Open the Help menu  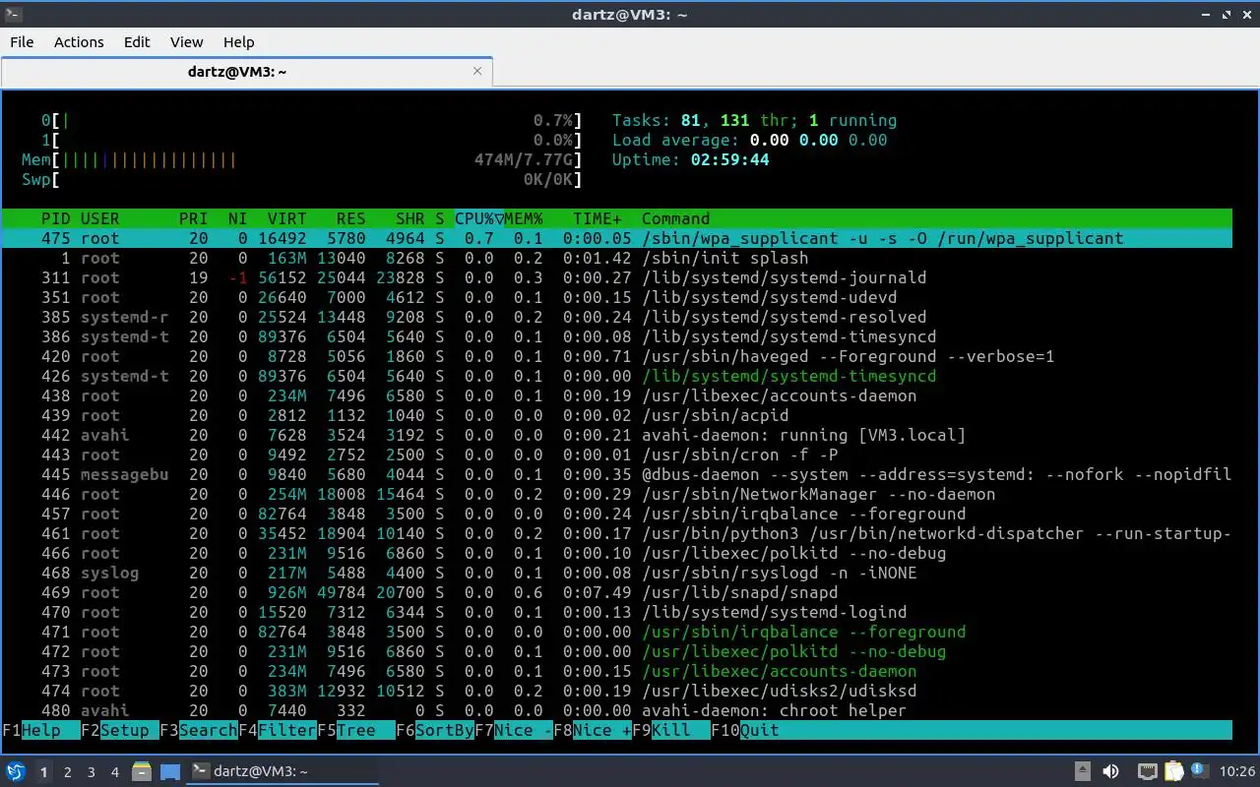tap(238, 41)
